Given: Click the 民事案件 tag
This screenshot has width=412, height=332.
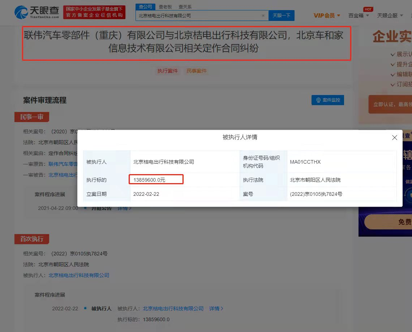Looking at the screenshot, I should click(x=197, y=71).
